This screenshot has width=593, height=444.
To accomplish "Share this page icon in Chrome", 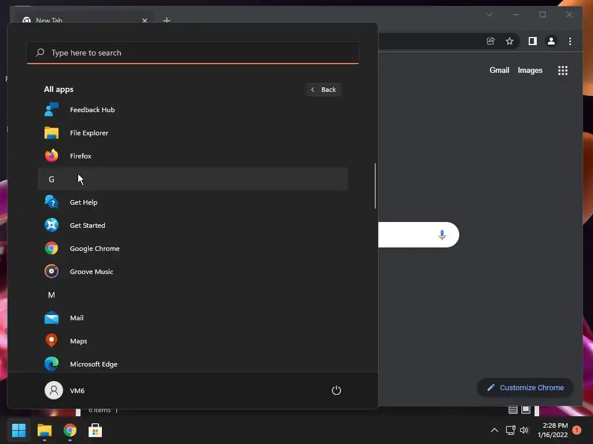I will coord(491,41).
